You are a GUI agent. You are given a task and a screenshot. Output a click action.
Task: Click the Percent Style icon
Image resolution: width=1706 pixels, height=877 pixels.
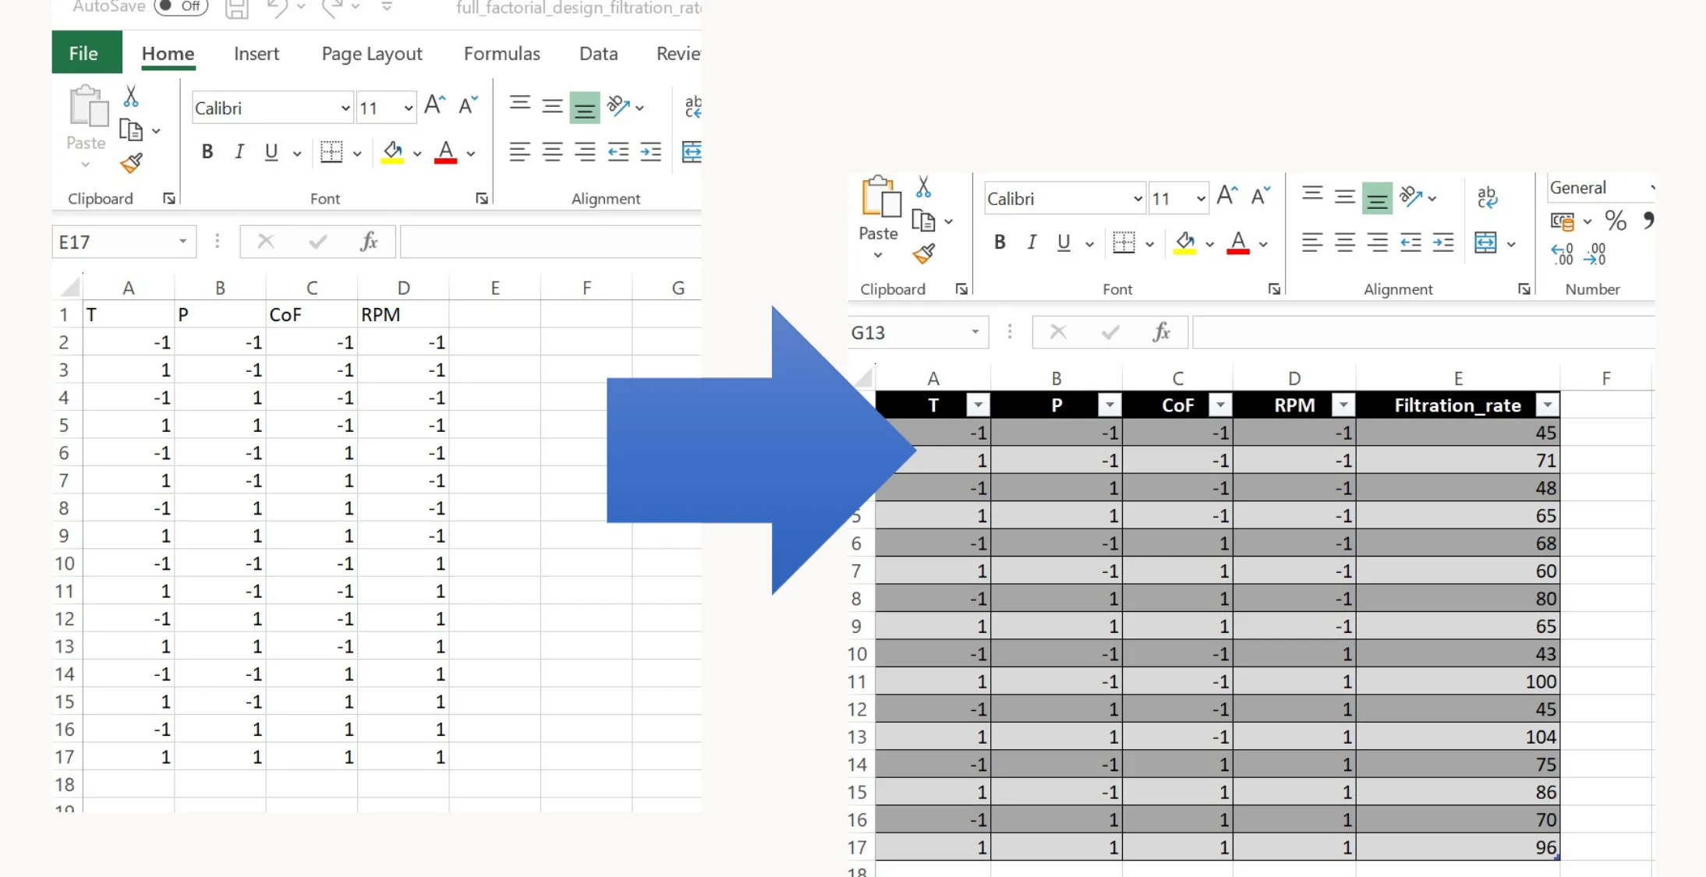[x=1616, y=221]
